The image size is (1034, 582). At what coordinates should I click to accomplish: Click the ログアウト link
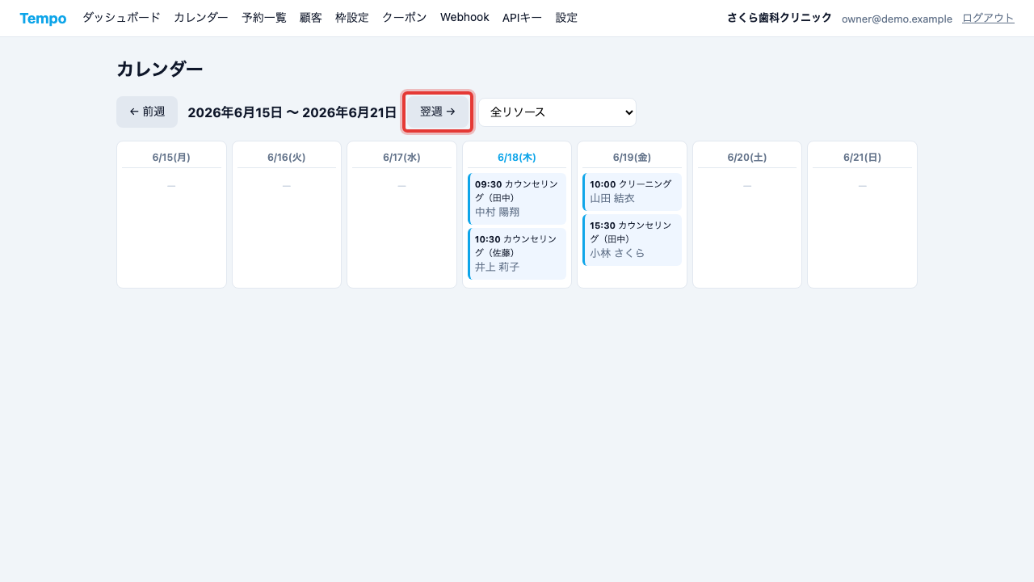coord(988,18)
